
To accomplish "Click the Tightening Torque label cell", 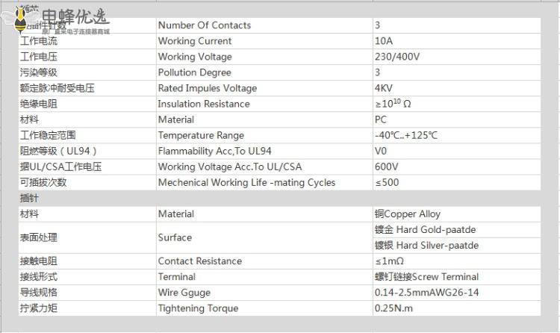I will (198, 308).
